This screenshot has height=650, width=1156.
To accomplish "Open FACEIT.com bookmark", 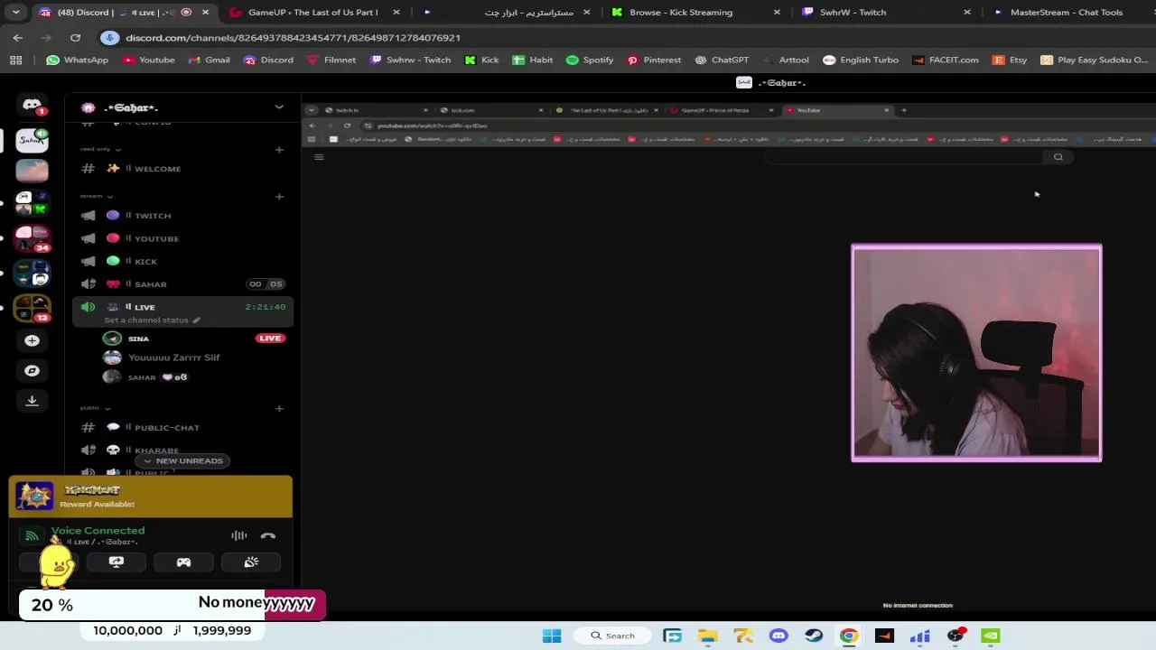I will tap(945, 60).
